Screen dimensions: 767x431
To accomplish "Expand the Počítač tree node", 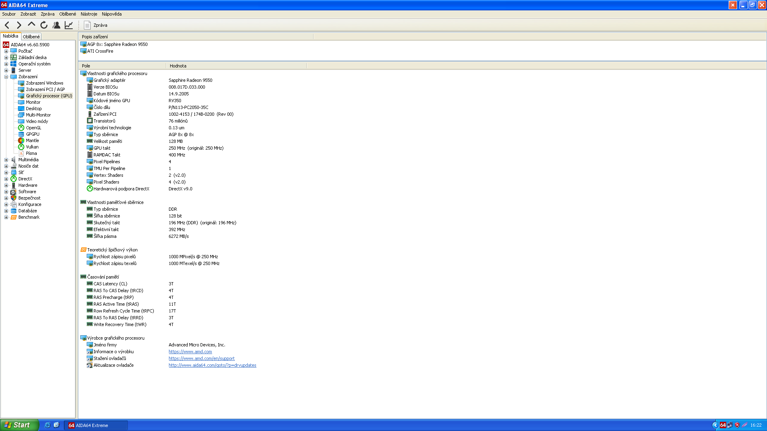I will [6, 51].
